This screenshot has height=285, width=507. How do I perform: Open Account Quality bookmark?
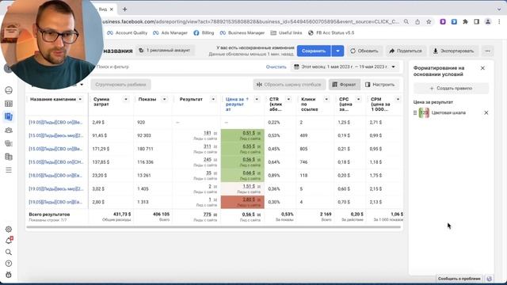127,33
